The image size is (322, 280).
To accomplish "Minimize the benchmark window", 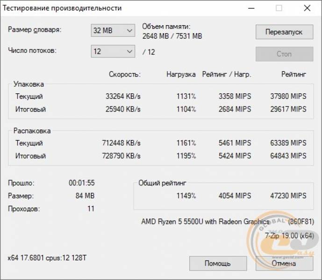I will [251, 8].
